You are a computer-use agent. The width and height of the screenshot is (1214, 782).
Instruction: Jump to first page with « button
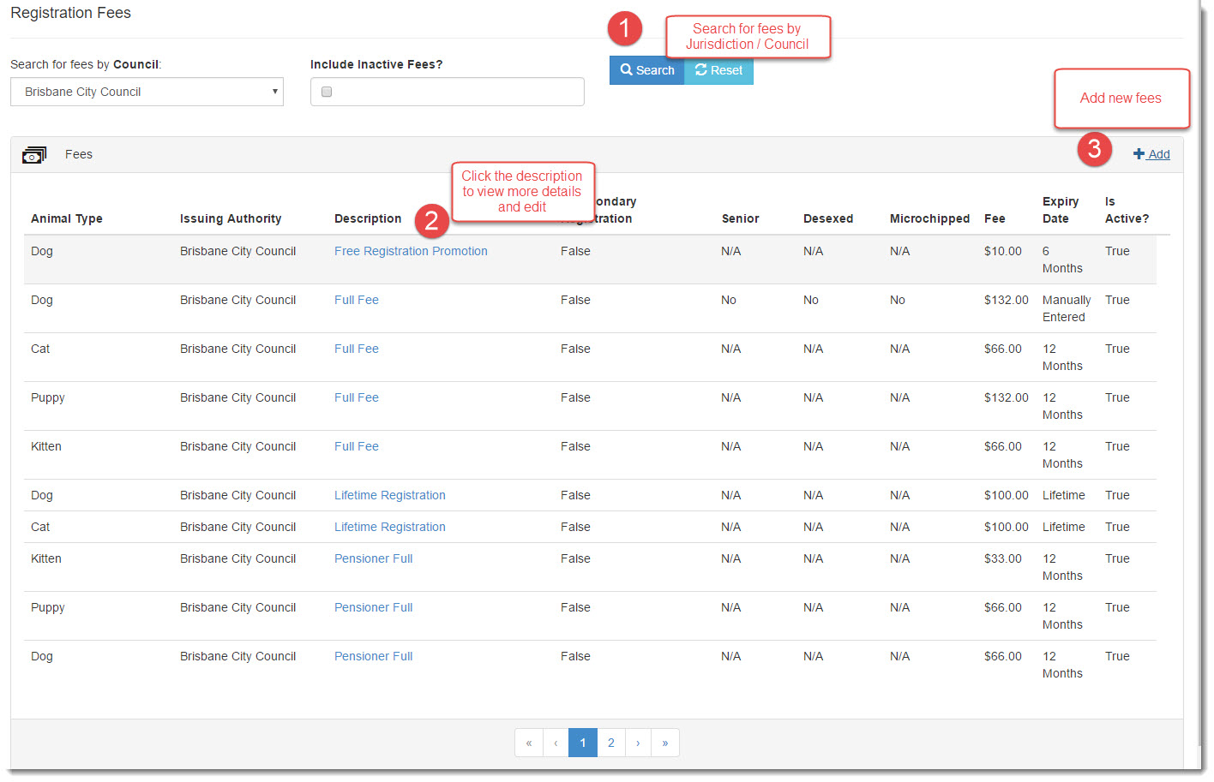(529, 743)
